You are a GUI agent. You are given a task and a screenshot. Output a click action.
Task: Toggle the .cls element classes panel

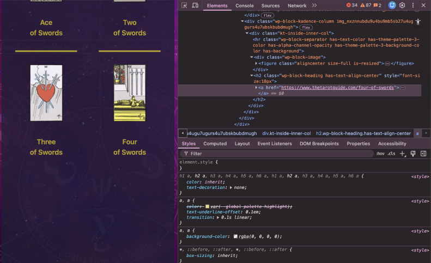coord(391,154)
